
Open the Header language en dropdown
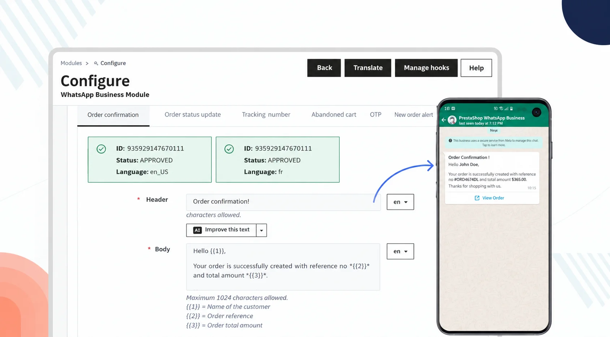(x=400, y=202)
